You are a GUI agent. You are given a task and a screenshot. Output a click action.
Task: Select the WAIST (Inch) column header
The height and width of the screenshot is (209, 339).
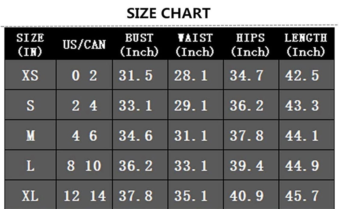coord(195,45)
